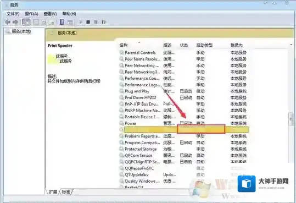Click the Print Spooler heading text
This screenshot has height=203, width=296.
pos(60,46)
